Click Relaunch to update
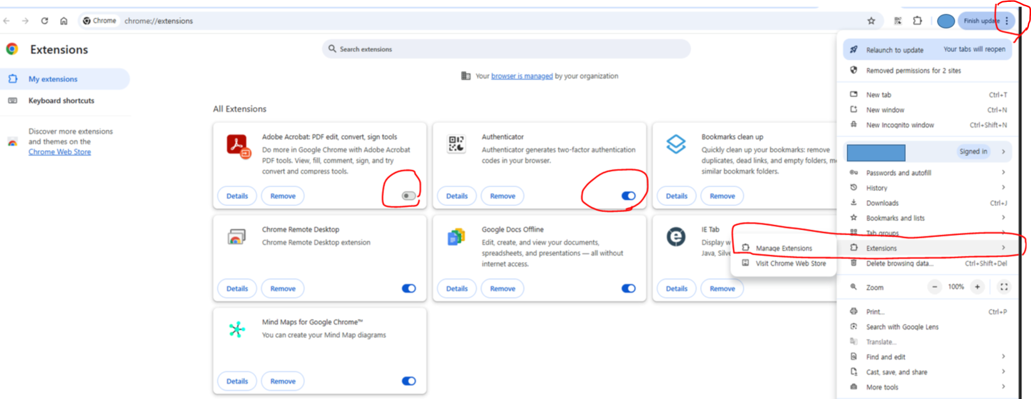Image resolution: width=1031 pixels, height=399 pixels. (x=928, y=49)
